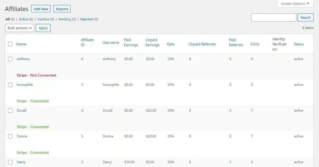Show Inactive affiliates
Screen dimensions: 319x167
point(43,19)
